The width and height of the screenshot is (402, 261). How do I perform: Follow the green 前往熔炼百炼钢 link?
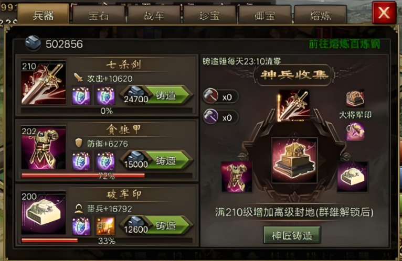(345, 44)
